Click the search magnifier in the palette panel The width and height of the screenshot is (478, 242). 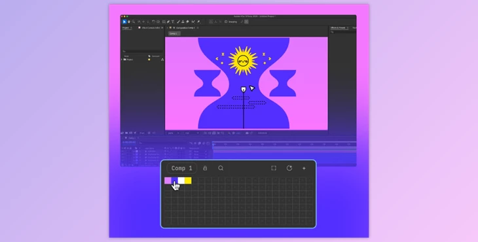tap(221, 168)
